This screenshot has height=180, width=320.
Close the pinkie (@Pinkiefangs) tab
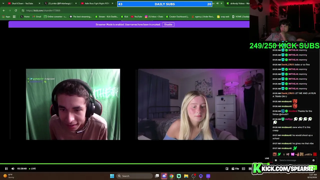tap(76, 3)
